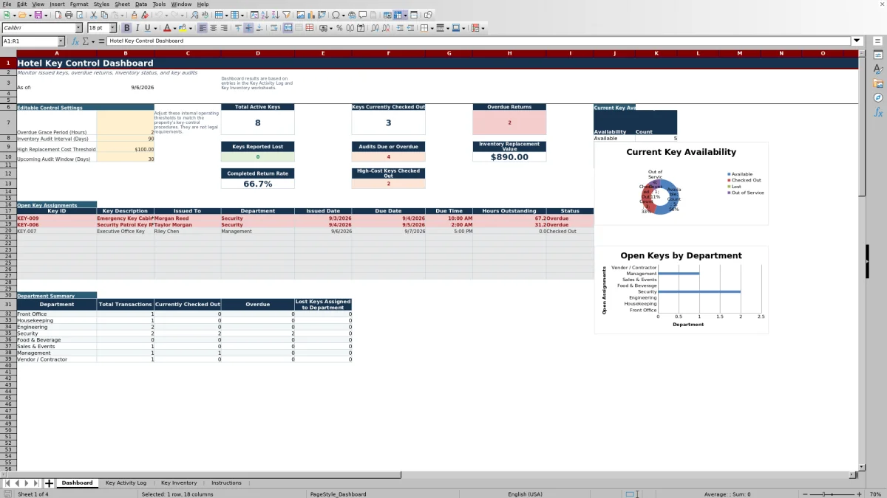
Task: Toggle Underline formatting
Action: pyautogui.click(x=147, y=28)
